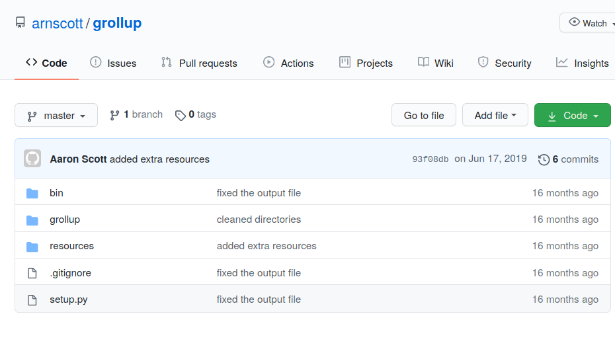Open 'added extra resources' commit in resources row
The height and width of the screenshot is (357, 615).
point(266,246)
